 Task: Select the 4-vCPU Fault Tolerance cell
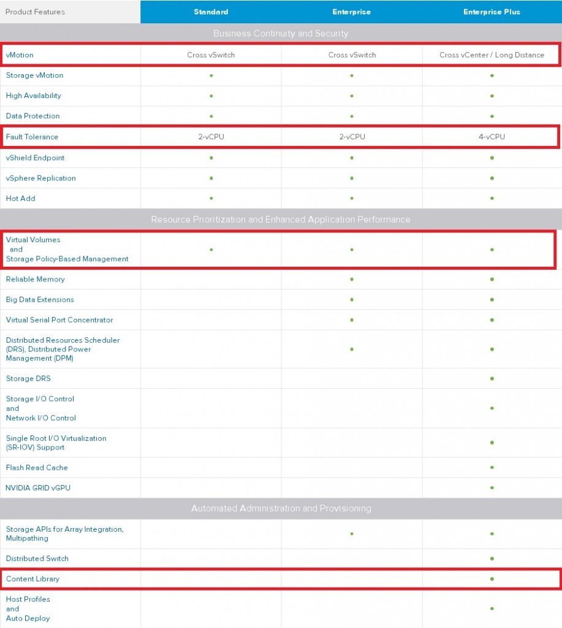coord(492,137)
